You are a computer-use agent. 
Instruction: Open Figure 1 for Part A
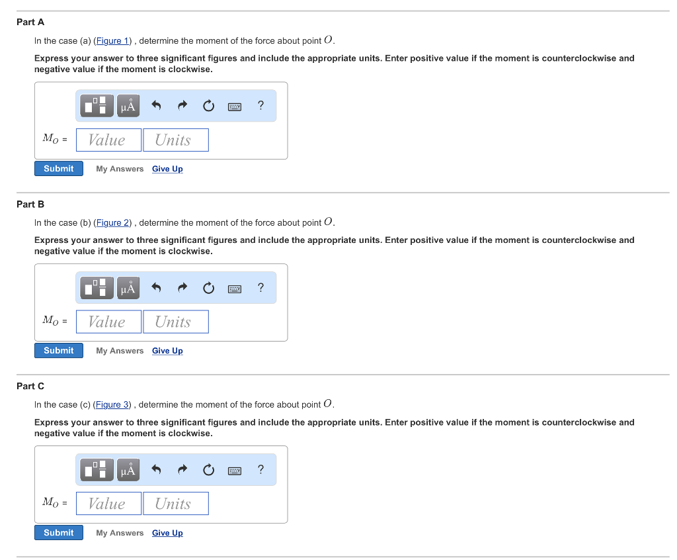point(112,40)
